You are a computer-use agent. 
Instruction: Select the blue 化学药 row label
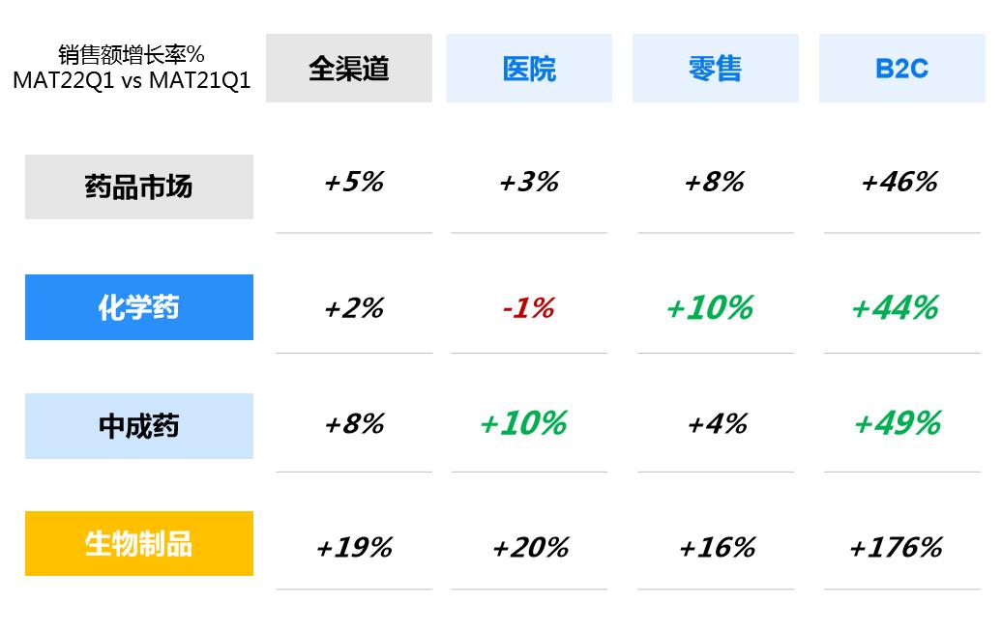139,307
